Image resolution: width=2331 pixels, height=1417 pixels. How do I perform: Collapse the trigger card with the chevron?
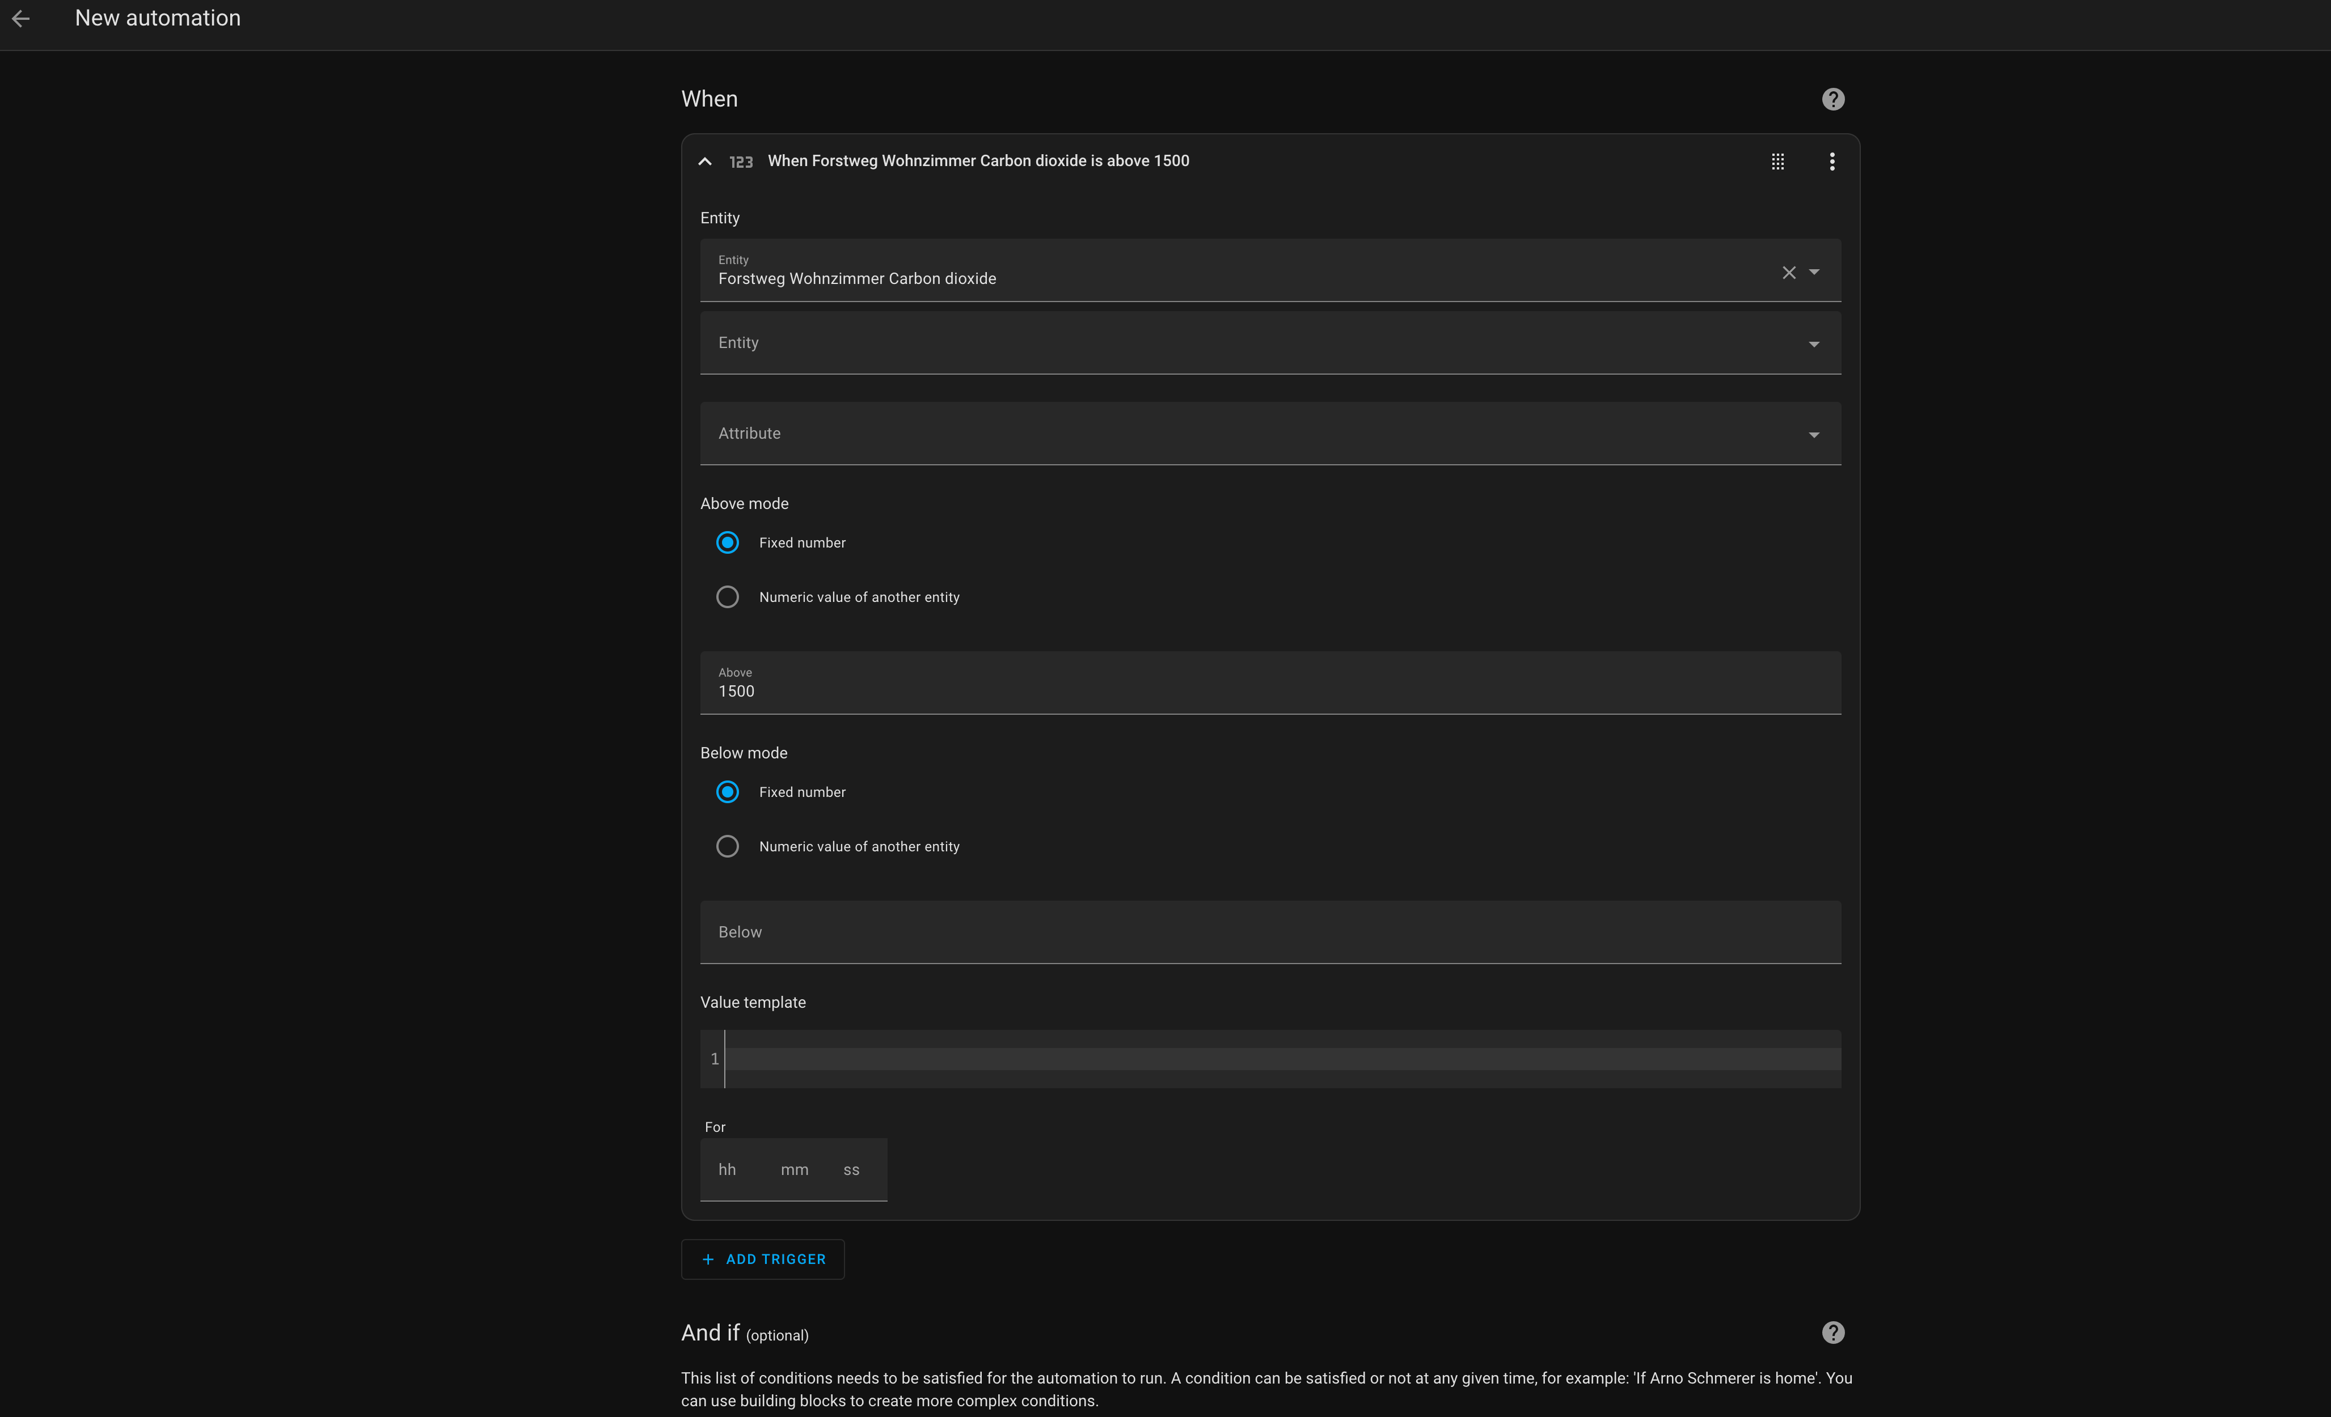pos(705,162)
